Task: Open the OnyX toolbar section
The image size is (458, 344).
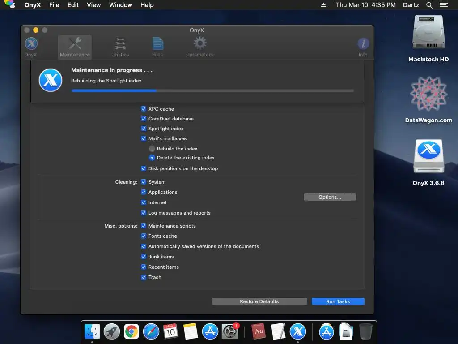Action: [31, 47]
